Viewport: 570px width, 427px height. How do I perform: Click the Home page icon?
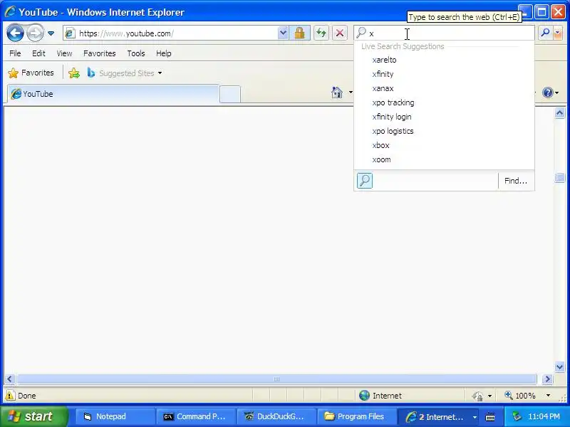(337, 93)
